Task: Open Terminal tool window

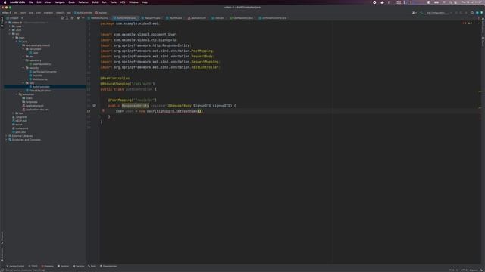Action: (64, 266)
